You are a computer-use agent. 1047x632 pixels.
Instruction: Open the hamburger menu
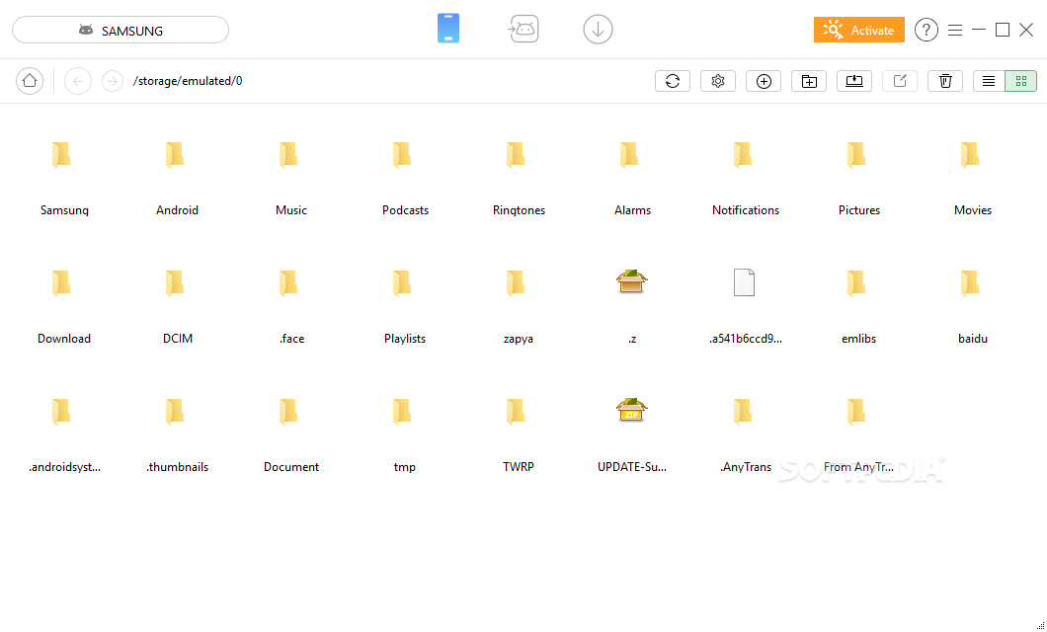[955, 30]
